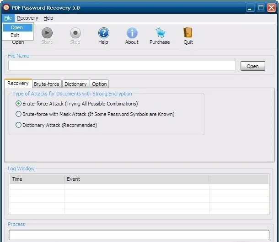Maximize the PDF Password Recovery window

pyautogui.click(x=261, y=8)
